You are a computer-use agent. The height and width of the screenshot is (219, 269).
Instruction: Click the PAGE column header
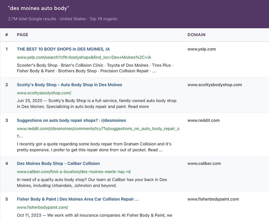[x=23, y=35]
